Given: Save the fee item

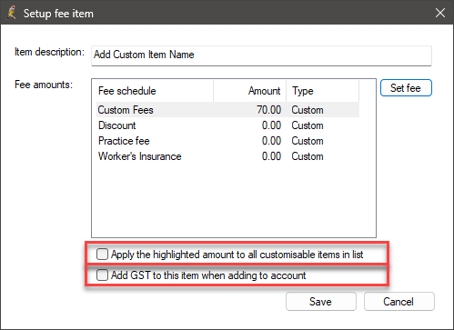Looking at the screenshot, I should pyautogui.click(x=320, y=301).
